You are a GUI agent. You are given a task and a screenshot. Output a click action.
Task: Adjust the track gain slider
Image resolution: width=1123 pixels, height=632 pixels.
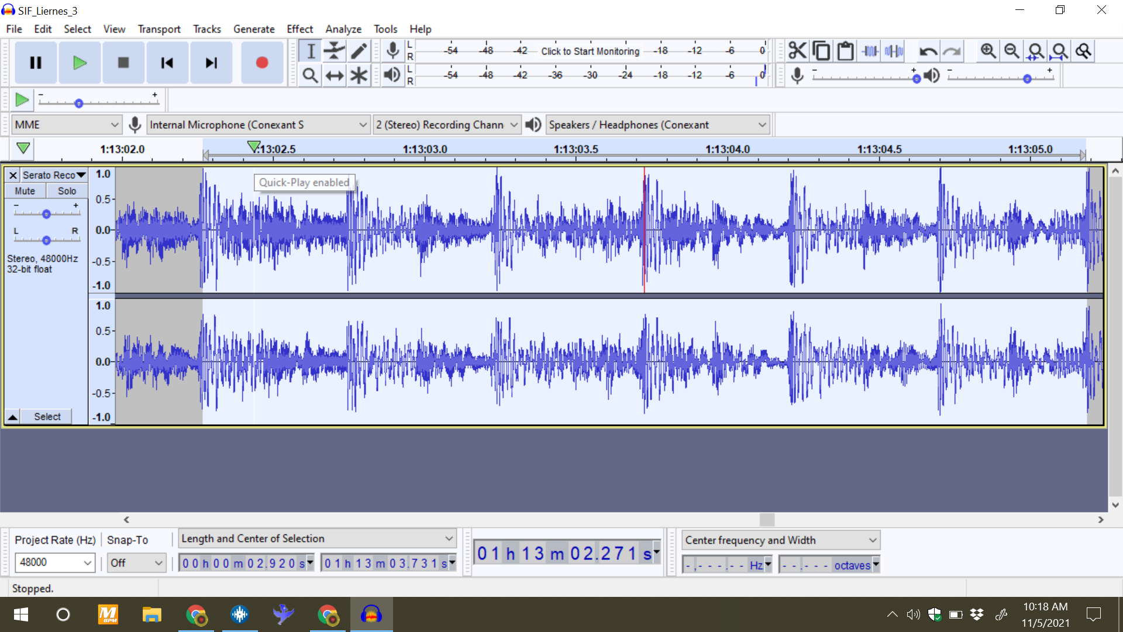46,212
